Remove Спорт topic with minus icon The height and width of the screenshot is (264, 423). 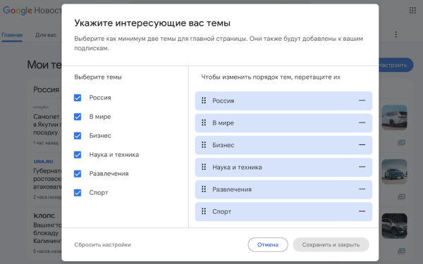pyautogui.click(x=362, y=211)
